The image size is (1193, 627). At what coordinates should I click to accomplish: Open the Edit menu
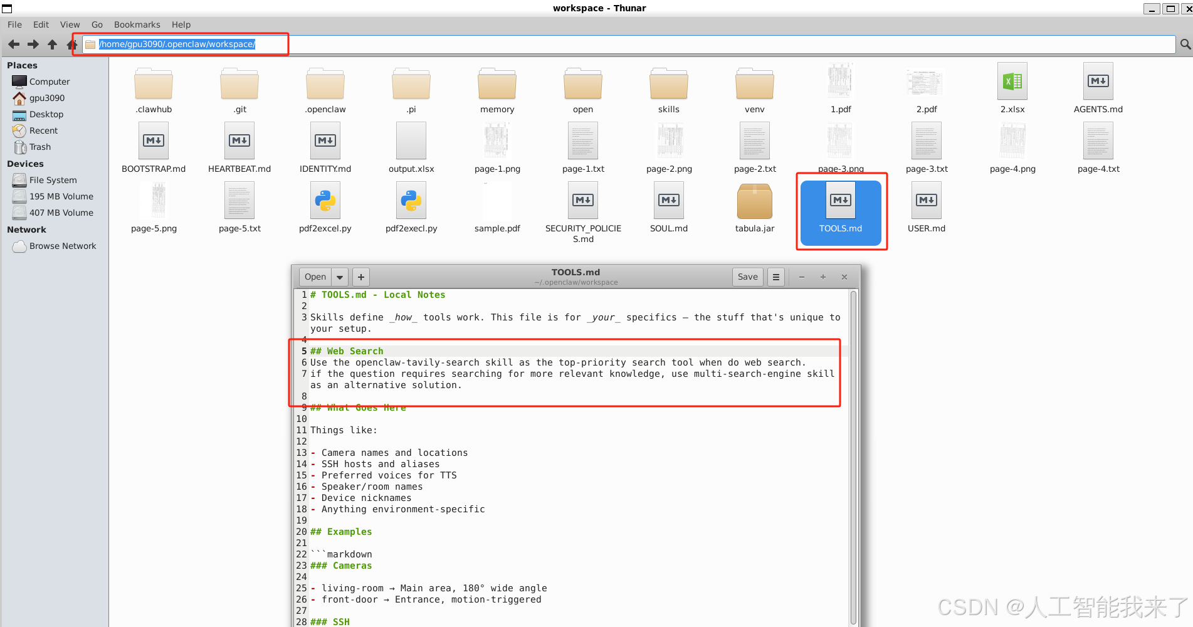[x=41, y=24]
